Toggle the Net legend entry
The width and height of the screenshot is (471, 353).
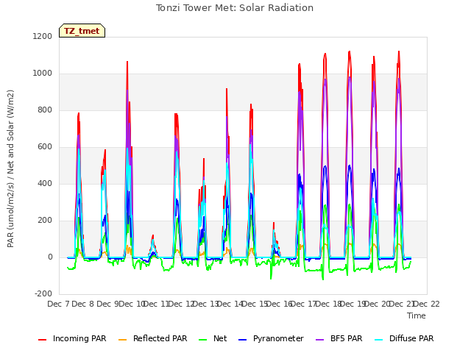[x=213, y=338]
